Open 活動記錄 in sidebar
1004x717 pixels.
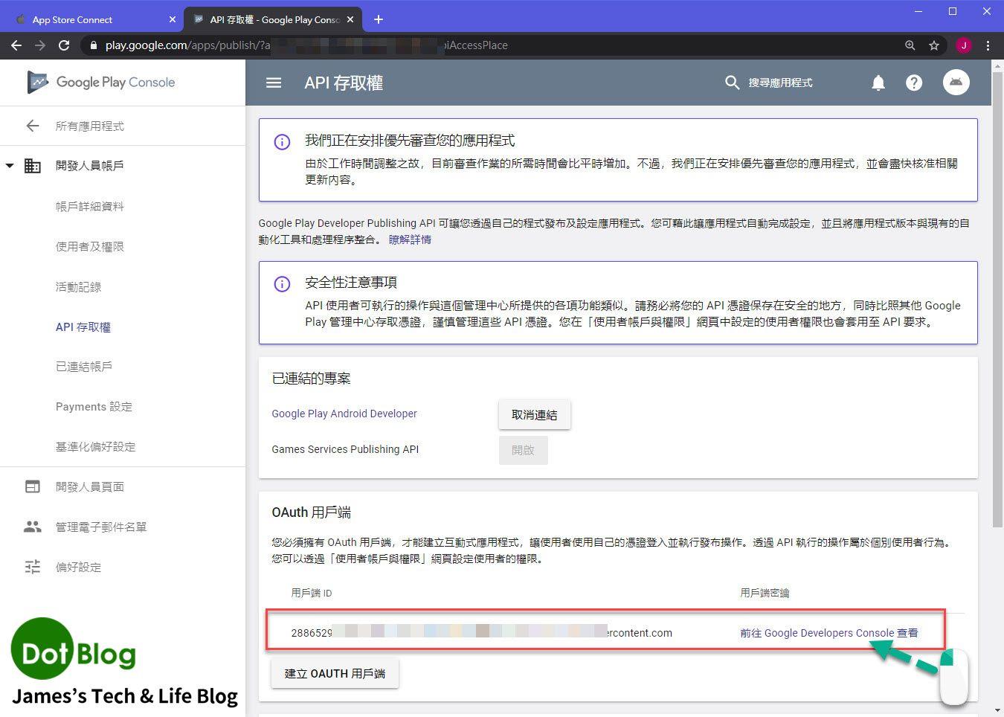click(78, 286)
